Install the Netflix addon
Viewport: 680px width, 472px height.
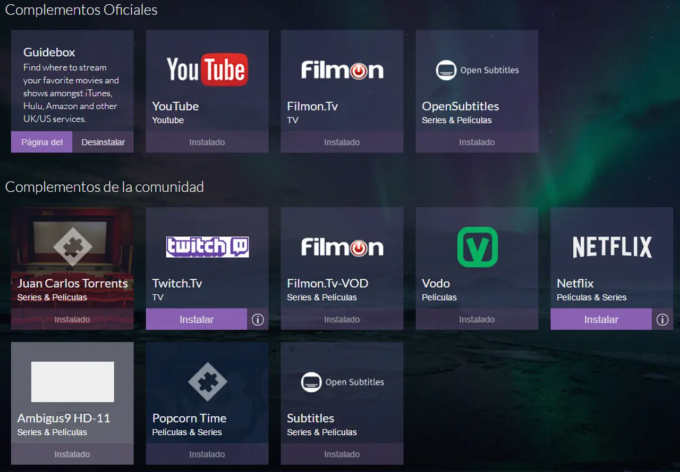click(601, 320)
